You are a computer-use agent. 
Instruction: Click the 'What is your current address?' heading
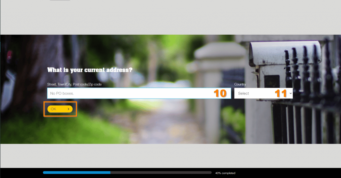pos(90,70)
